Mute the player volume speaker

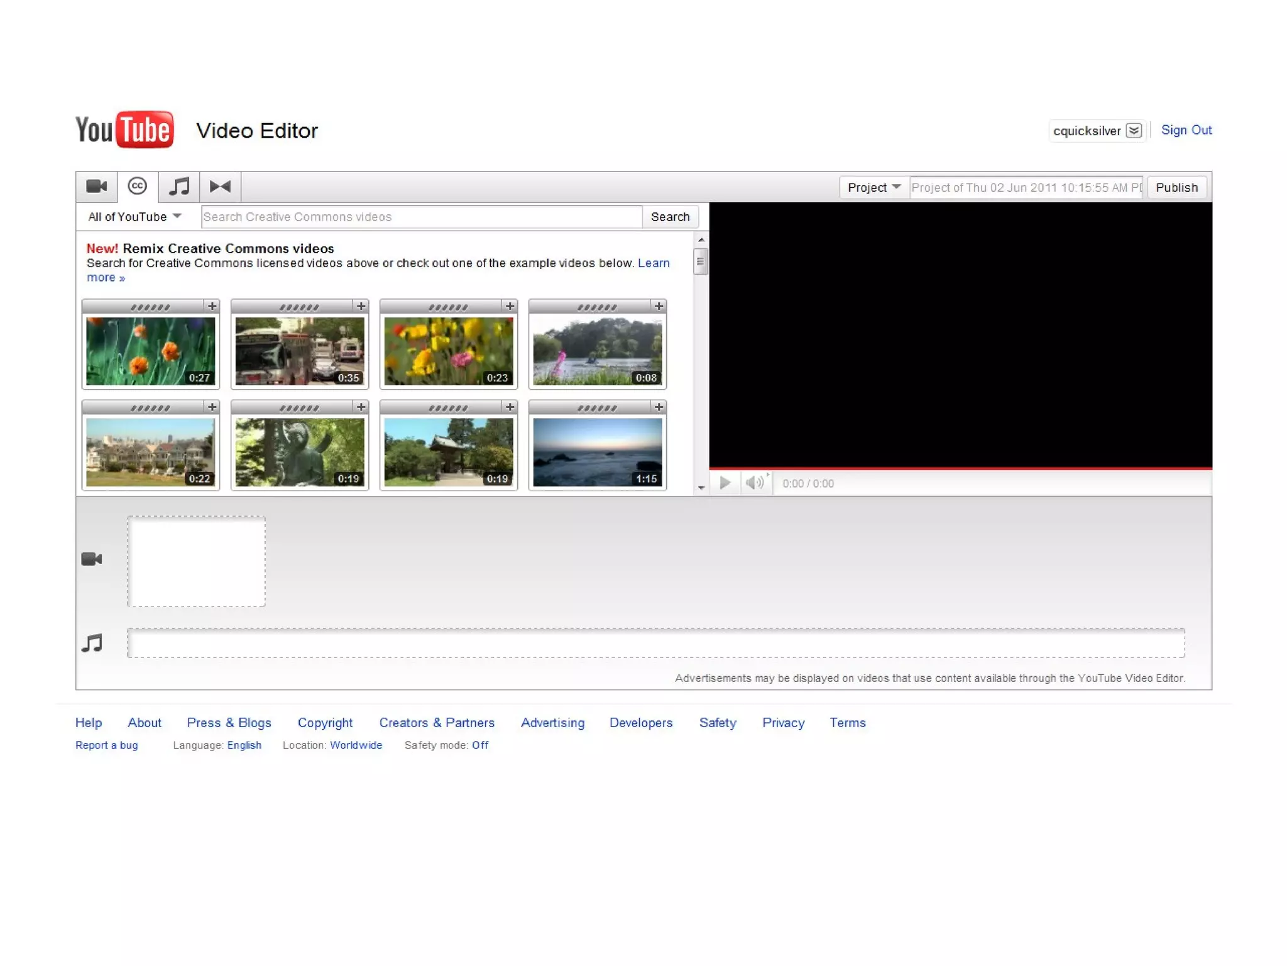click(755, 483)
